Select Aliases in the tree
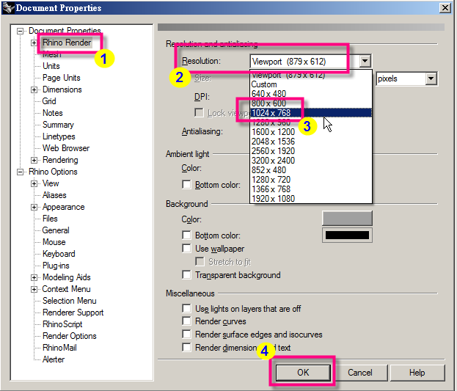Screen dimensions: 457x391 click(54, 195)
